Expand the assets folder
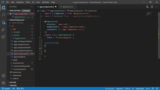Image resolution: width=160 pixels, height=90 pixels. pos(15,60)
